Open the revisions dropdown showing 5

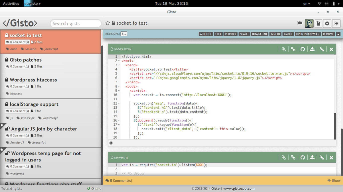click(124, 34)
